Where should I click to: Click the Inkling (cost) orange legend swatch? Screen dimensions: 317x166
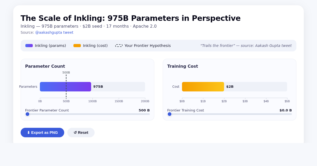coord(77,46)
